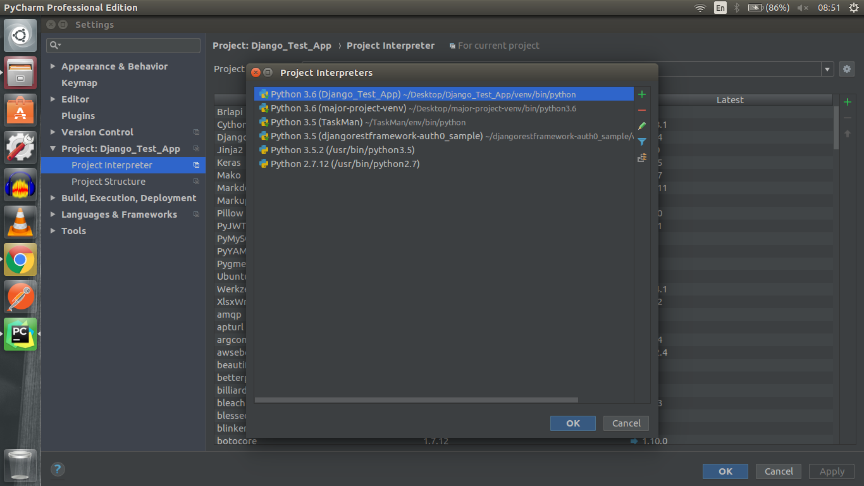
Task: Close the Project Interpreters dialog
Action: [x=256, y=73]
